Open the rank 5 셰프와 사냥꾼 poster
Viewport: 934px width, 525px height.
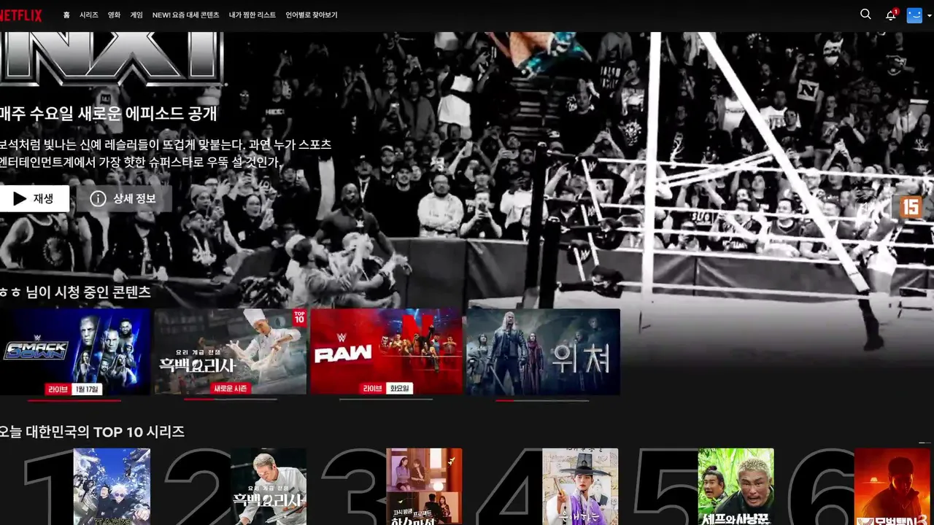click(736, 486)
